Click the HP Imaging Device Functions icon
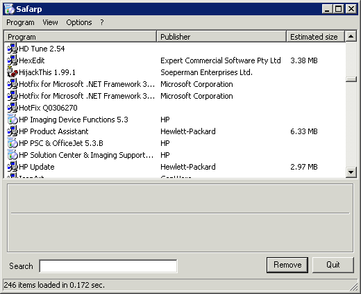This screenshot has height=294, width=361. pyautogui.click(x=12, y=120)
